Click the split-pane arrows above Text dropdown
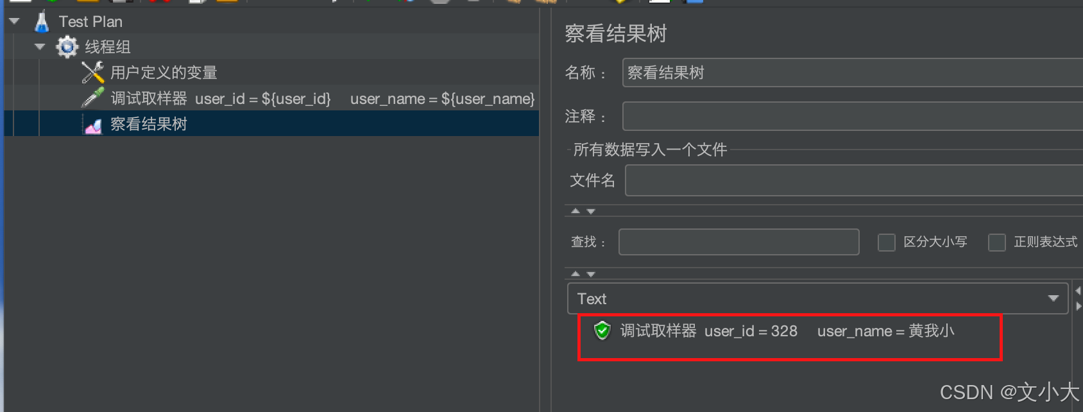1083x412 pixels. pos(583,274)
